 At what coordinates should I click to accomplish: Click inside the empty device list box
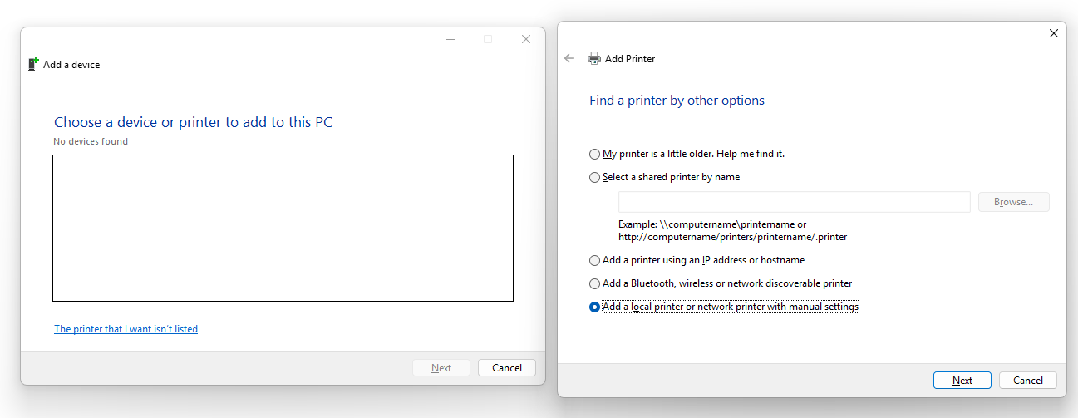click(x=283, y=228)
